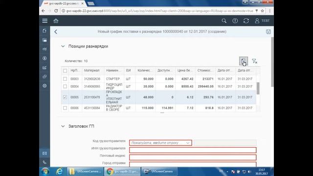Viewport: 313px width, 176px height.
Task: Open the sidebar wavy lines icon
Action: click(x=45, y=49)
